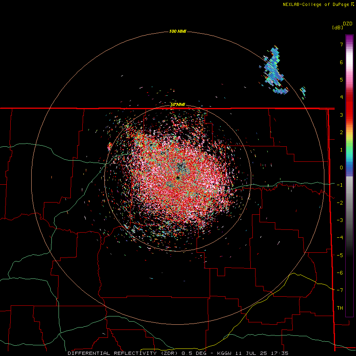Click the 50 NMI range ring label
Viewport: 356px width, 356px height.
pos(178,105)
